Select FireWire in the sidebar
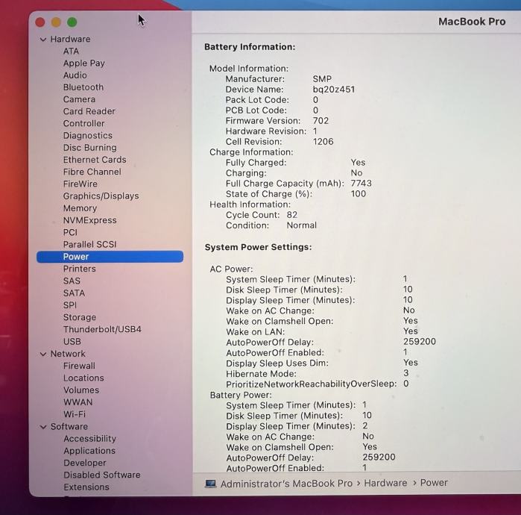521x515 pixels. tap(80, 184)
